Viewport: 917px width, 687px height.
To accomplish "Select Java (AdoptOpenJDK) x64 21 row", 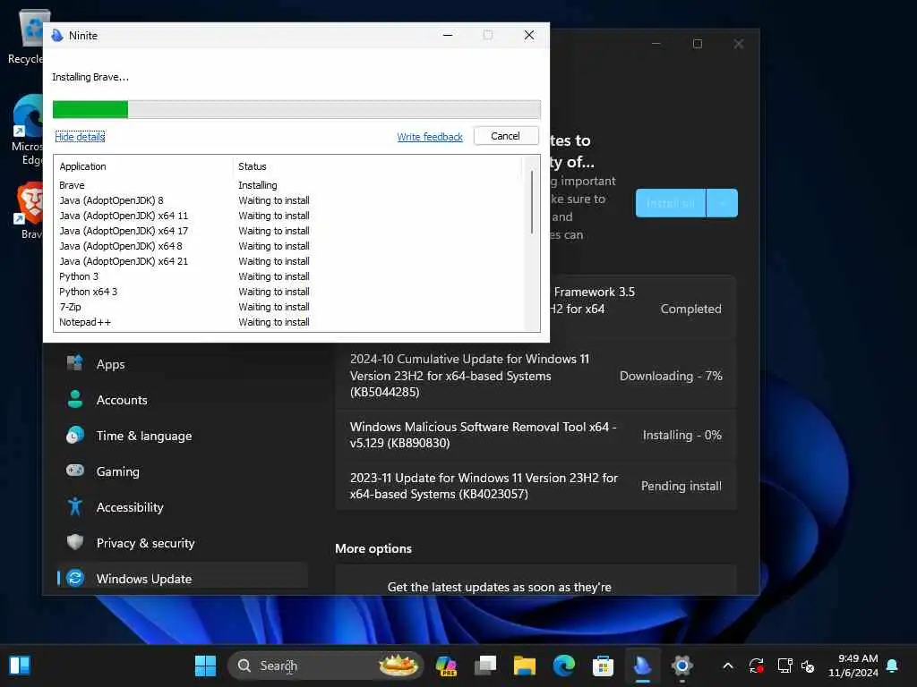I will (290, 261).
